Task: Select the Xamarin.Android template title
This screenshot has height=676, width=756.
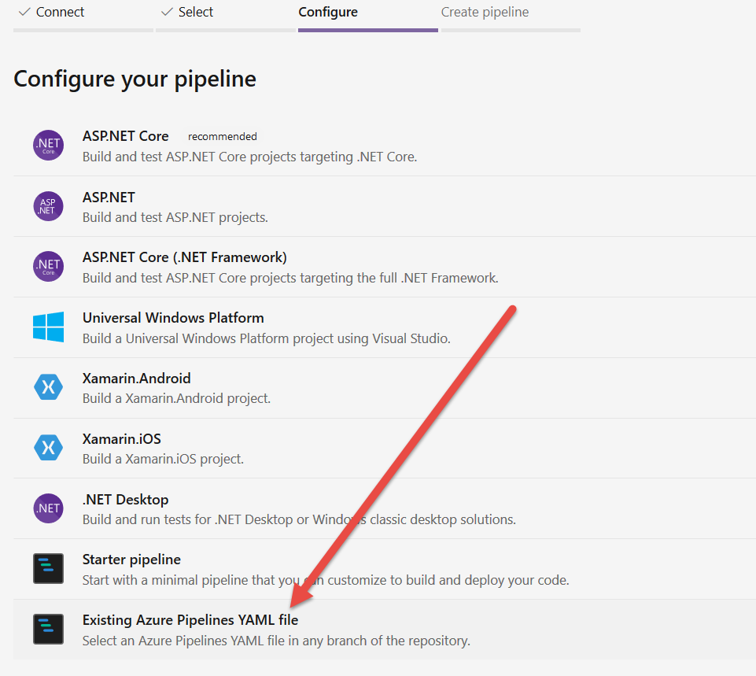Action: pos(136,379)
